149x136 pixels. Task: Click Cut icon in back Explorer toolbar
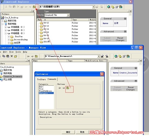click(6, 7)
